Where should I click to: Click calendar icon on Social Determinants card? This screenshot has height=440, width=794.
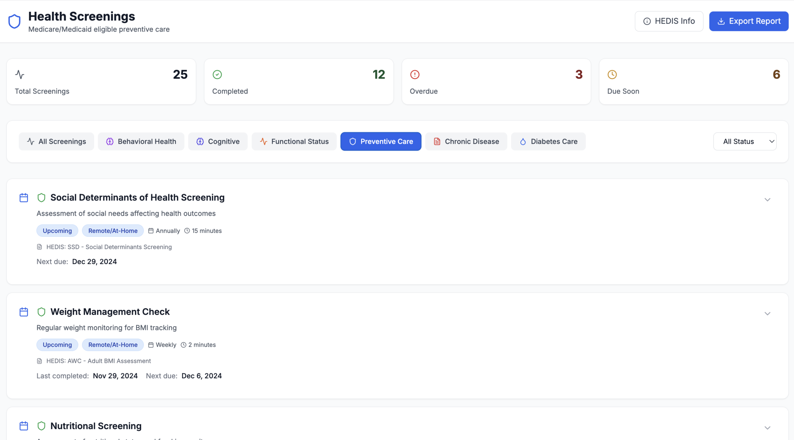(x=24, y=198)
